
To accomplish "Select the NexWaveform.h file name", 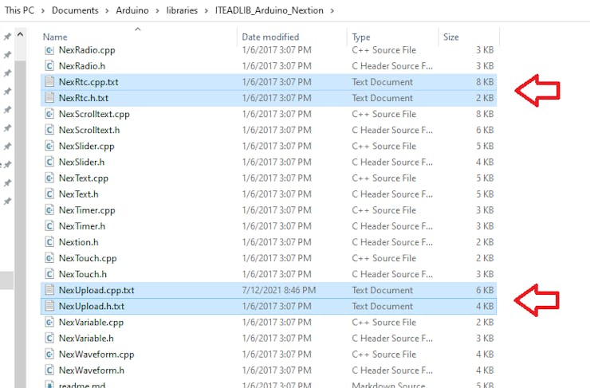I will [x=92, y=370].
